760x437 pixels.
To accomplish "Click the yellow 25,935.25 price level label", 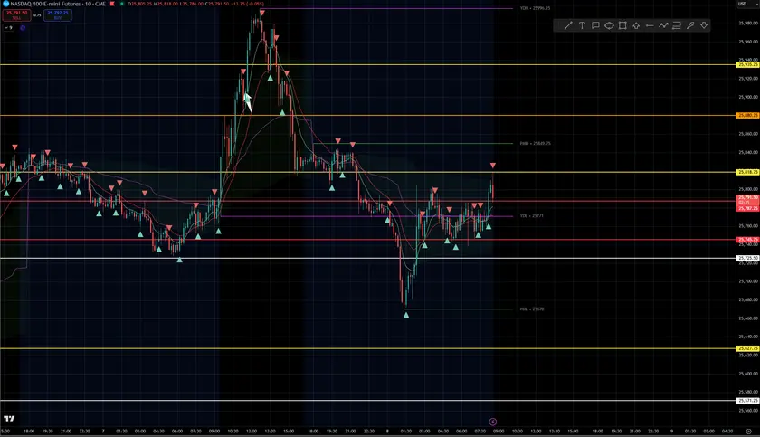I will coord(747,65).
